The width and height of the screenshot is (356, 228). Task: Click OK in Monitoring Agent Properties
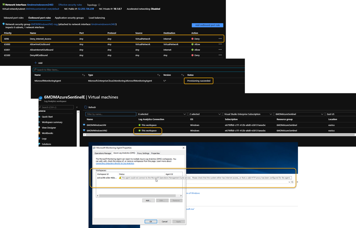tap(151, 222)
